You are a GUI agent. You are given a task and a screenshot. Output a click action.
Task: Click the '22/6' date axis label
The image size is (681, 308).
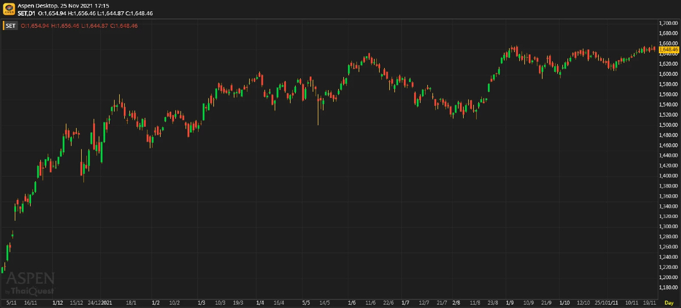point(389,303)
